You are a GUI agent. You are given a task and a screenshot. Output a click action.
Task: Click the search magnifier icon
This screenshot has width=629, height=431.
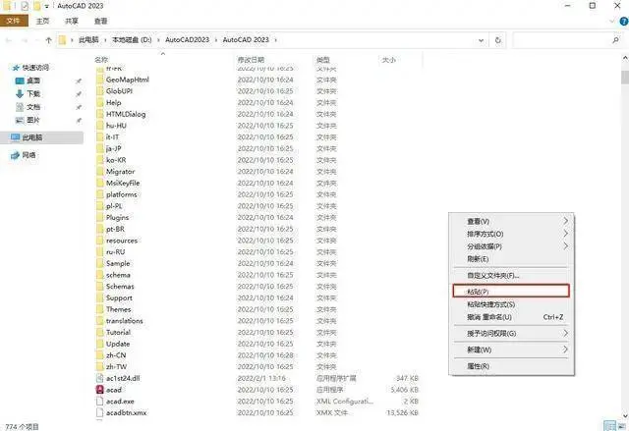tap(616, 40)
